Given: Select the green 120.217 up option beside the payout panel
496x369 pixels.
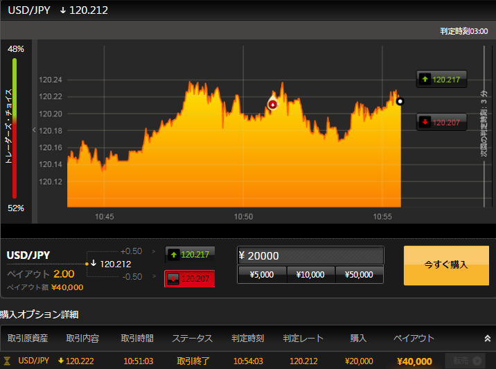Looking at the screenshot, I should [190, 255].
